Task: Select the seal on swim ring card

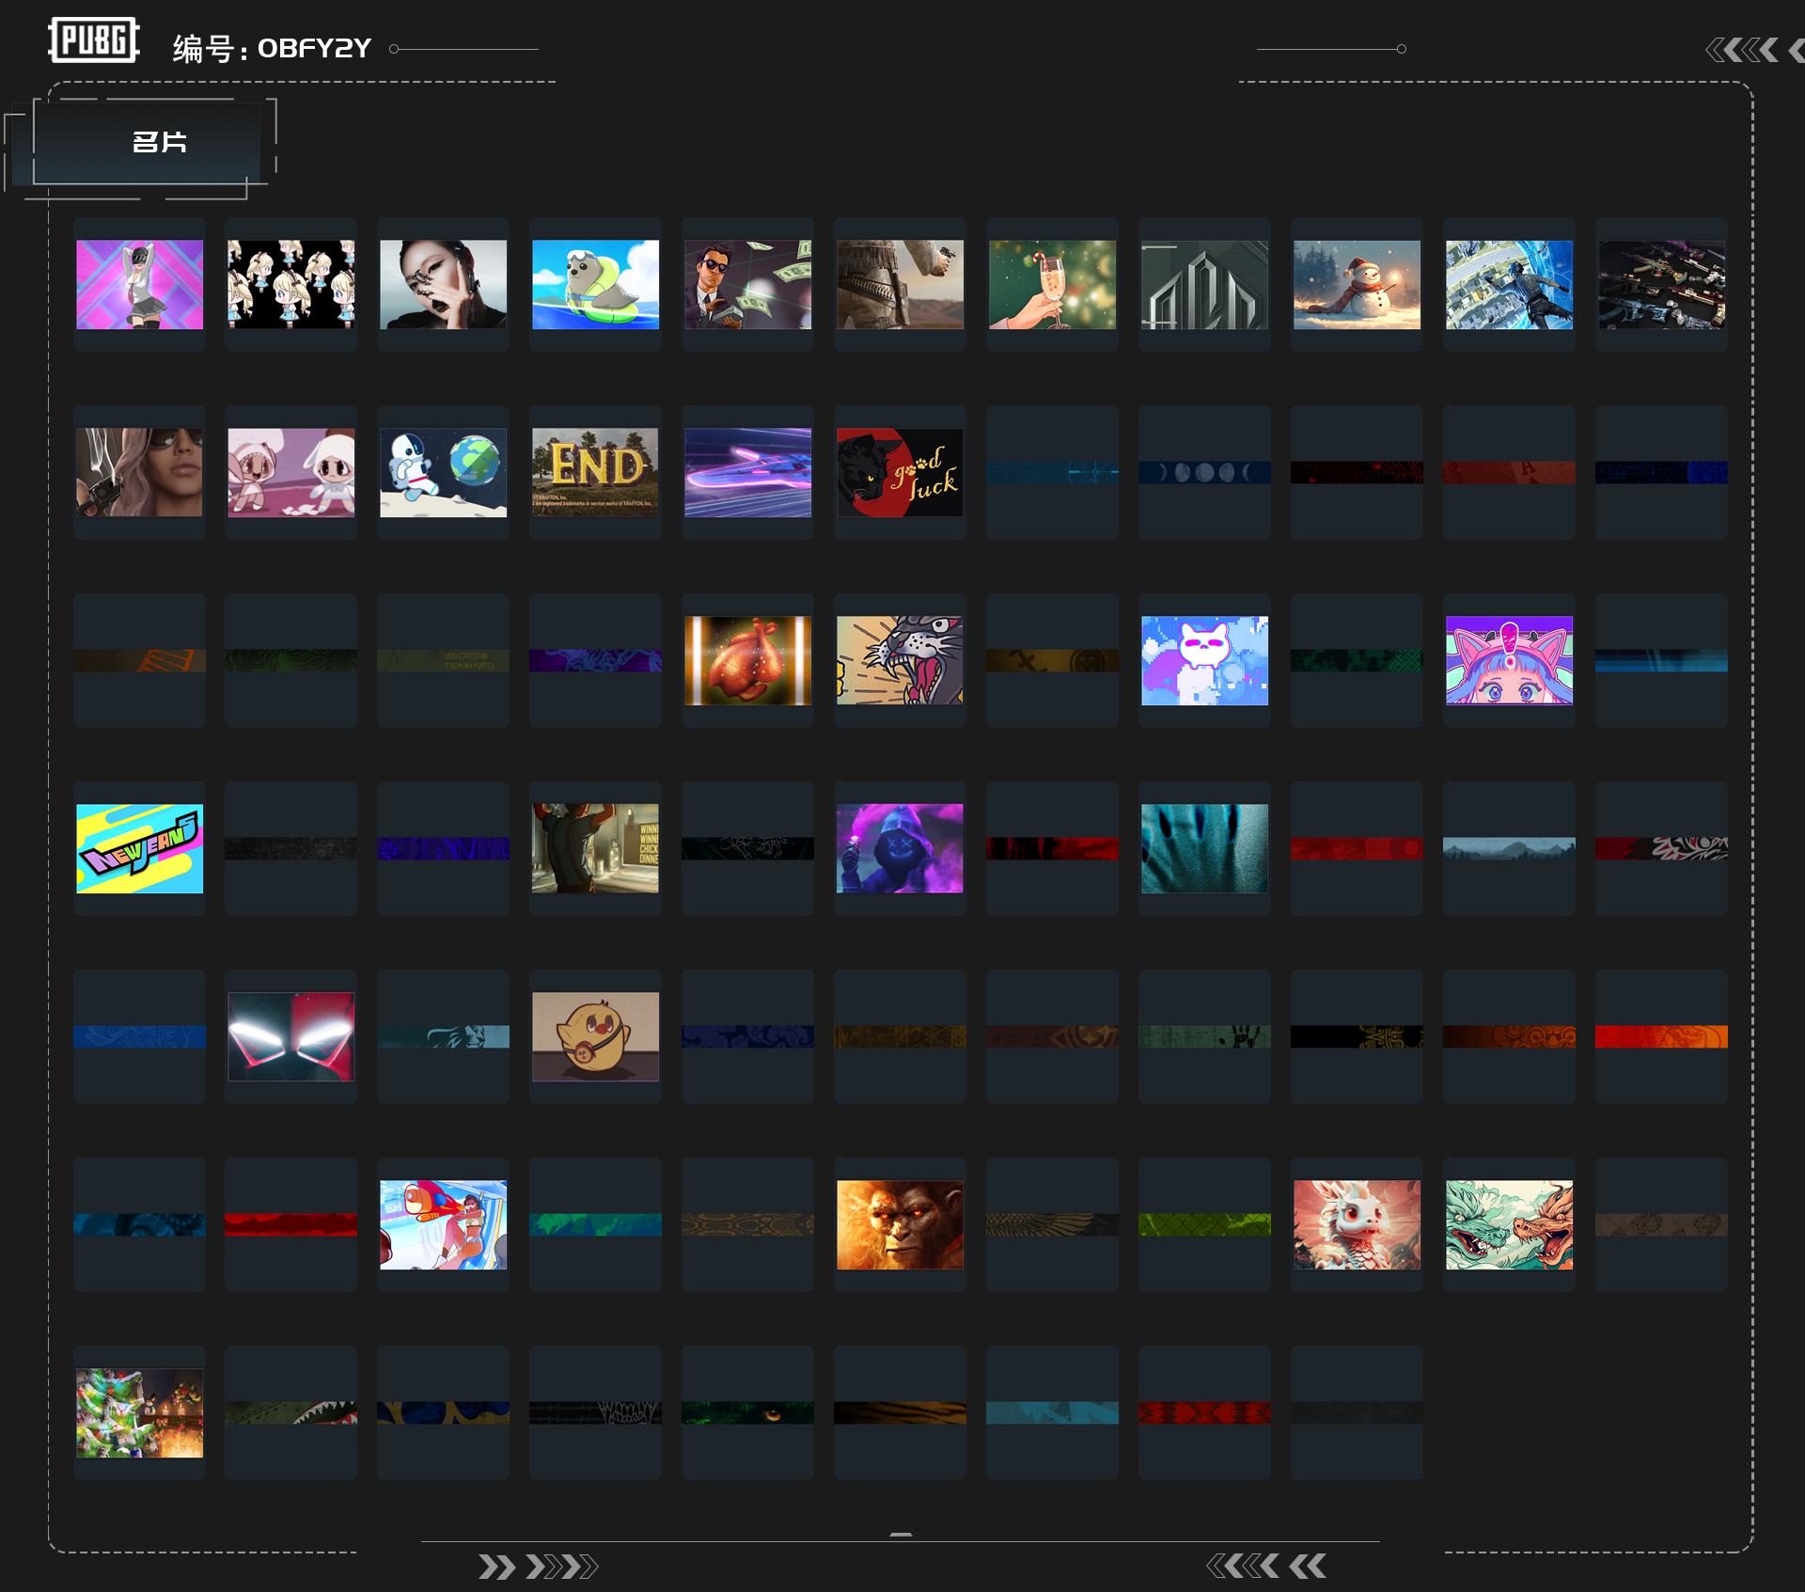Action: [x=595, y=284]
